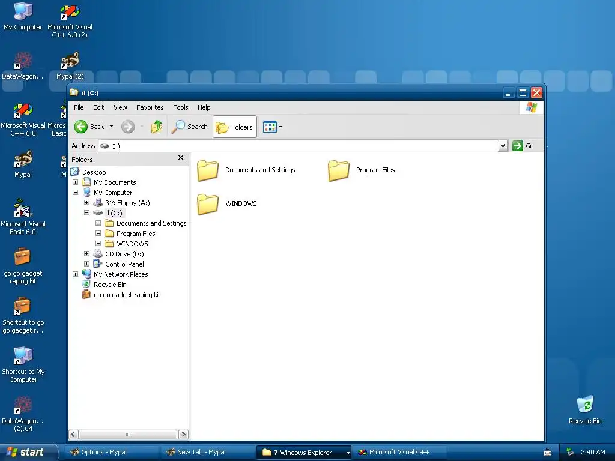Toggle the Folders pane button

point(235,127)
